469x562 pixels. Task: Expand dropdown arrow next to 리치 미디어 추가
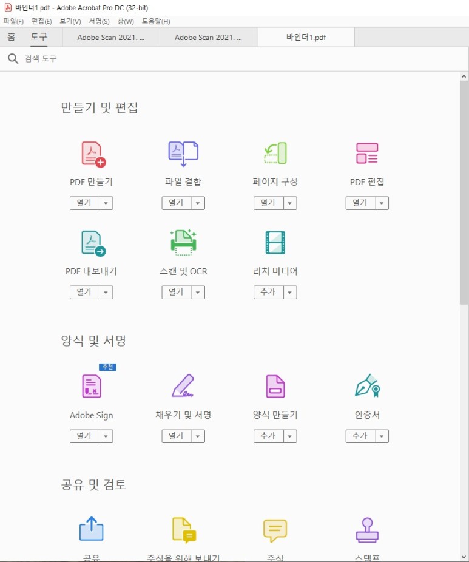tap(290, 293)
